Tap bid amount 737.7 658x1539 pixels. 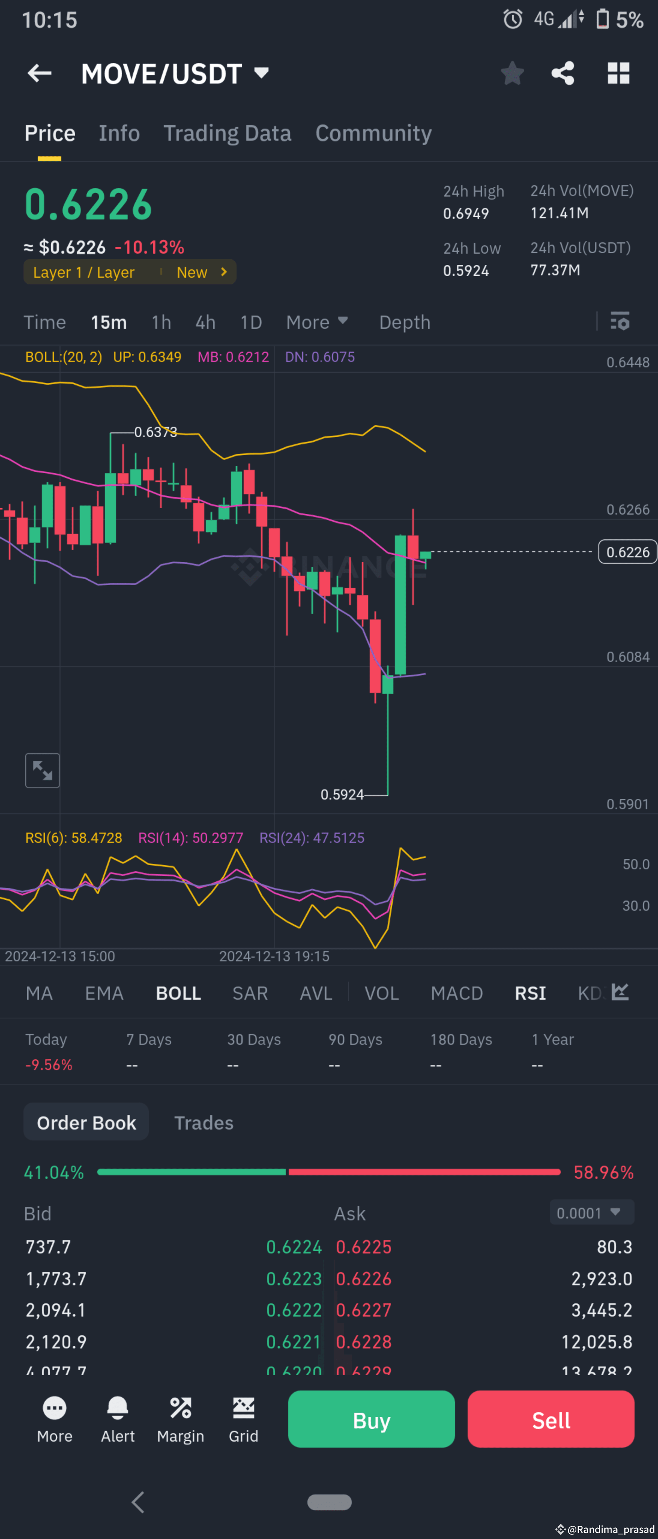click(48, 1247)
